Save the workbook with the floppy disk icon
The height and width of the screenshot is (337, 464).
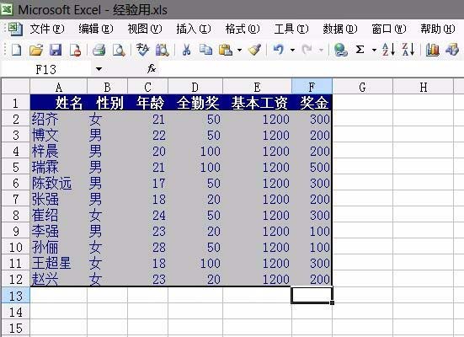tap(56, 50)
